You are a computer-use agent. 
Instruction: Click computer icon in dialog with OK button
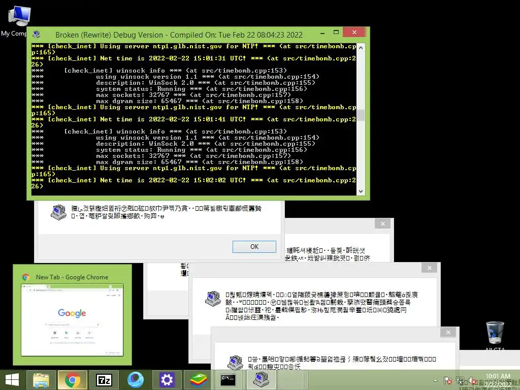pyautogui.click(x=58, y=212)
